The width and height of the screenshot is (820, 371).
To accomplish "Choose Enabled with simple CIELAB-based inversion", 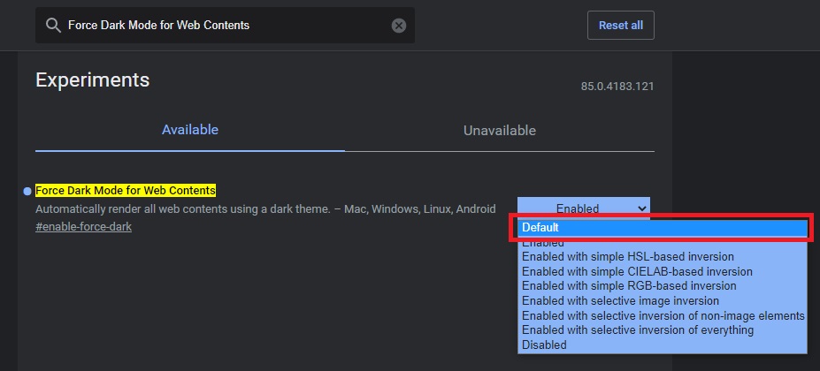I will (637, 271).
